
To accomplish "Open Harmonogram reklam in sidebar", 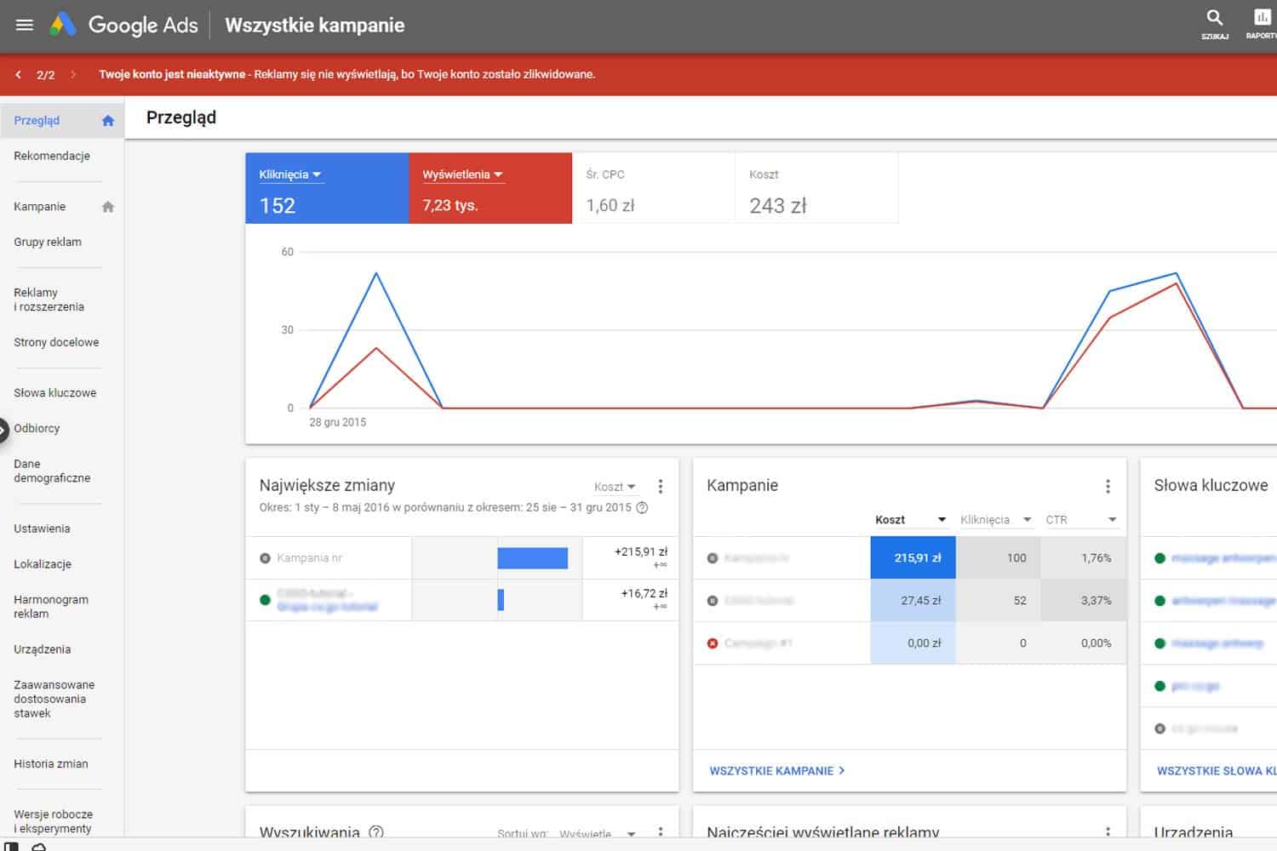I will [51, 607].
